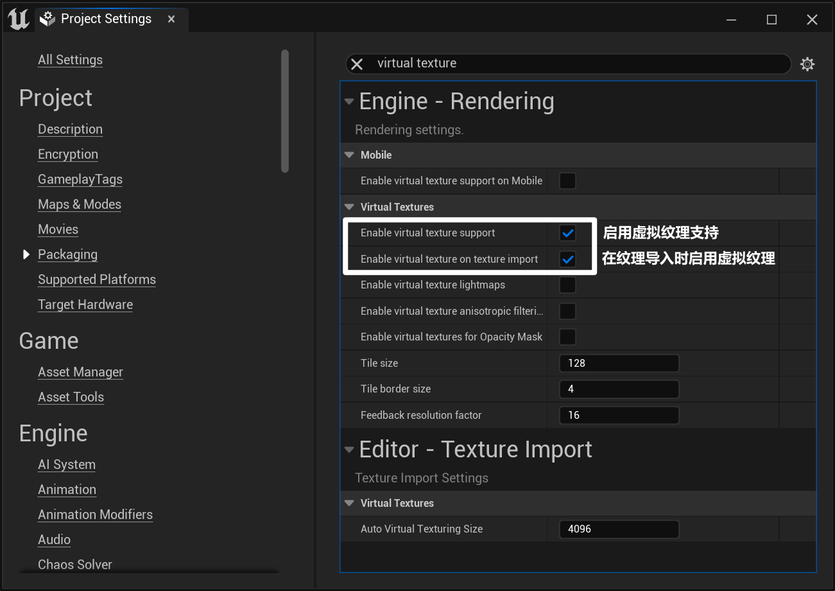Screen dimensions: 835x591
Task: Click the Project Settings tab icon
Action: [47, 19]
